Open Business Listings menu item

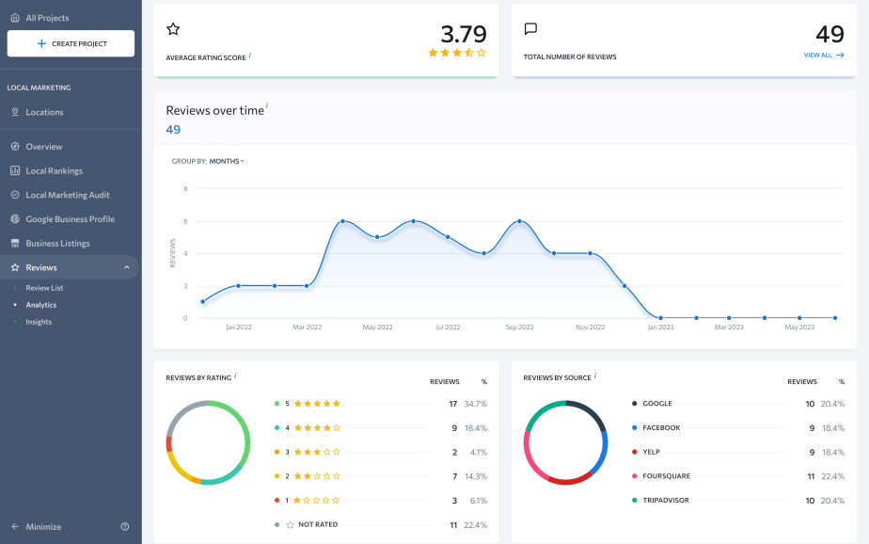click(57, 243)
